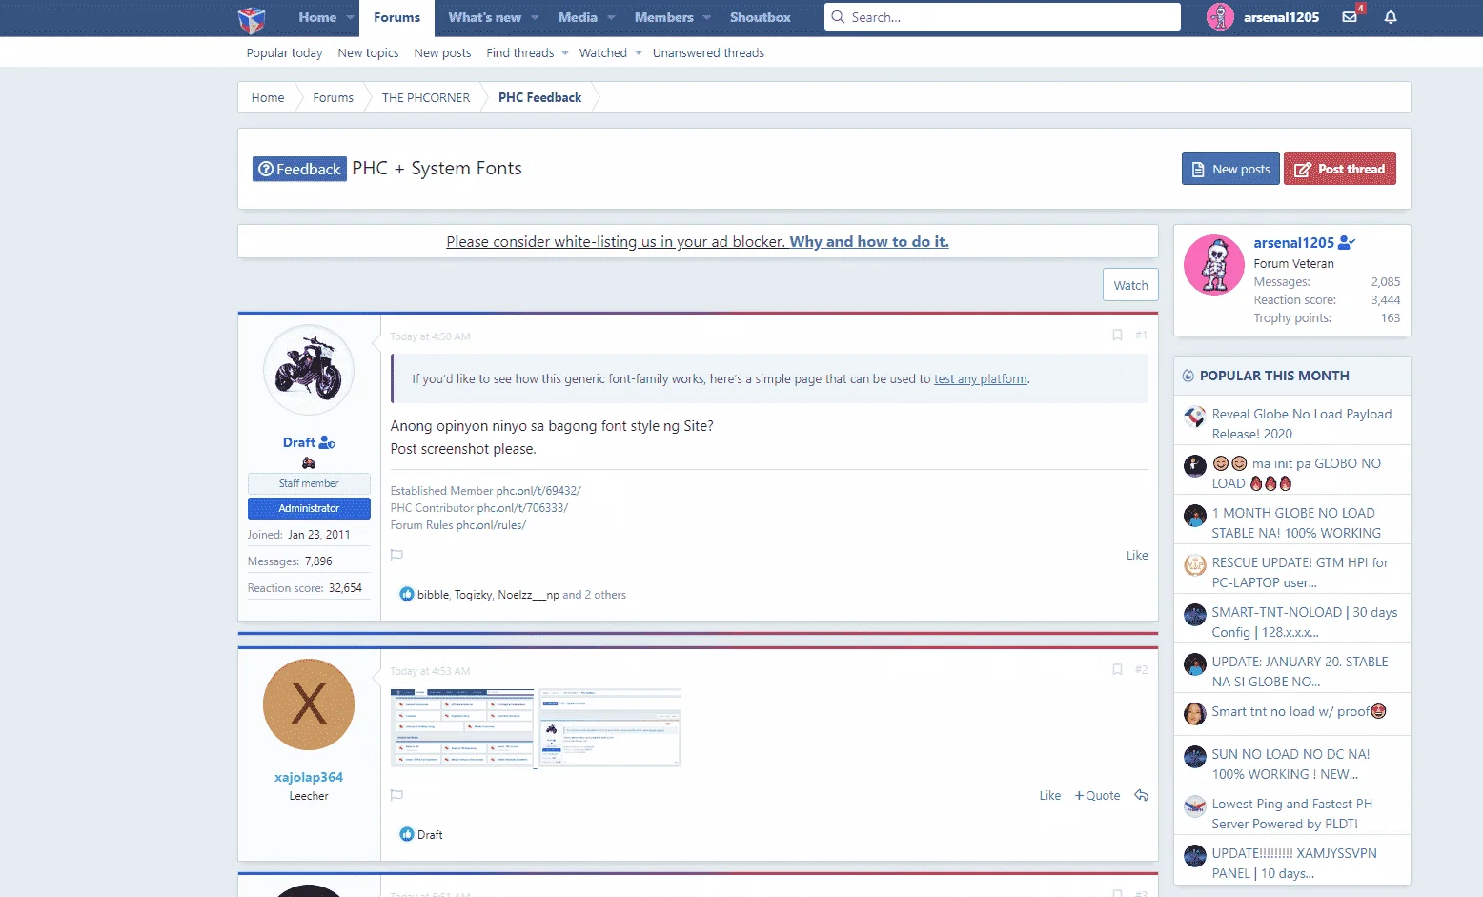
Task: Like post #2
Action: click(x=1049, y=796)
